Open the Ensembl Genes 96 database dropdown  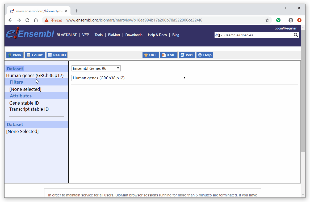click(96, 68)
